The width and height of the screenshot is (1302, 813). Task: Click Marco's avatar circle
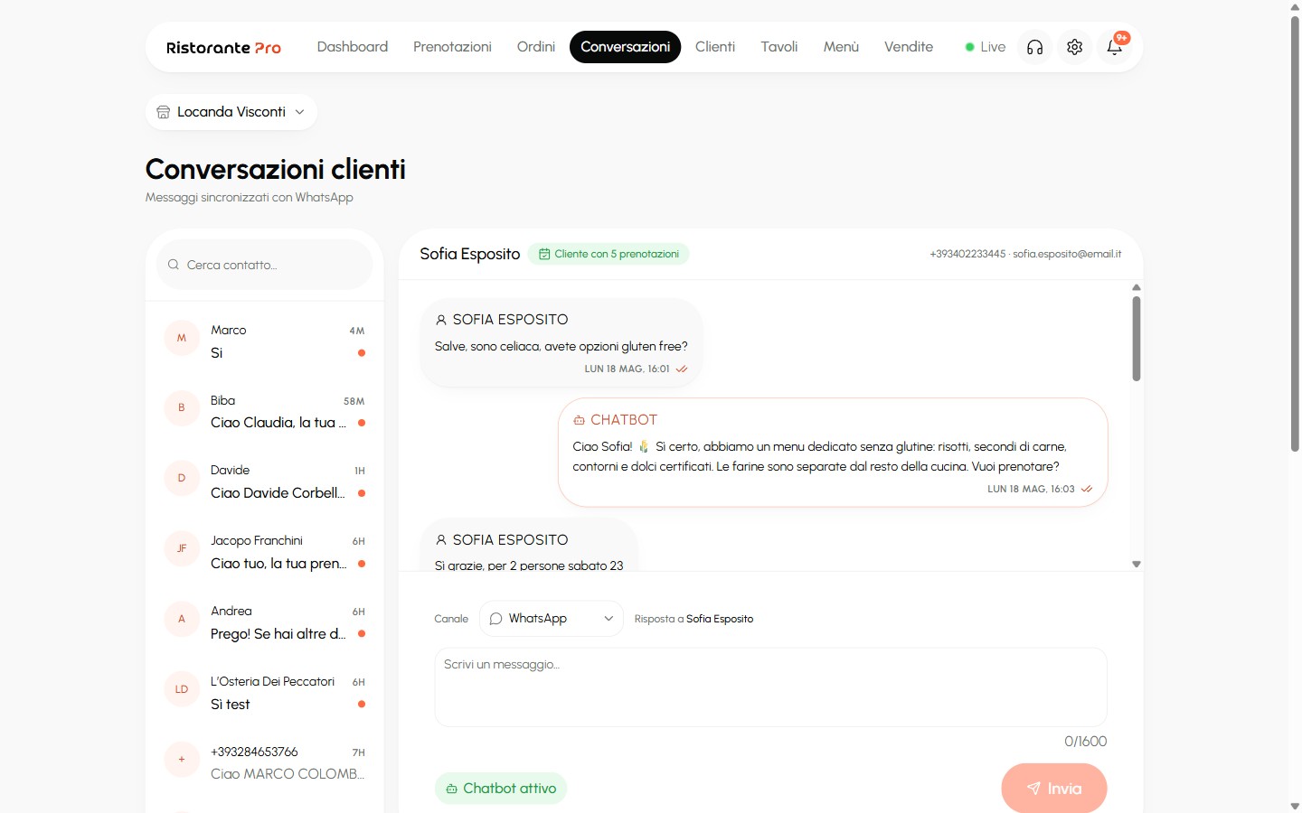[182, 338]
